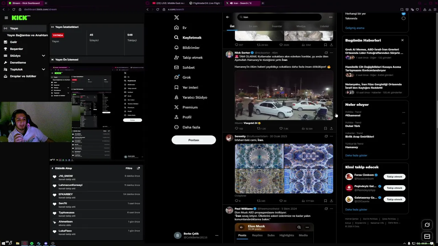
Task: Open Daha fazla menu in X sidebar
Action: [187, 127]
